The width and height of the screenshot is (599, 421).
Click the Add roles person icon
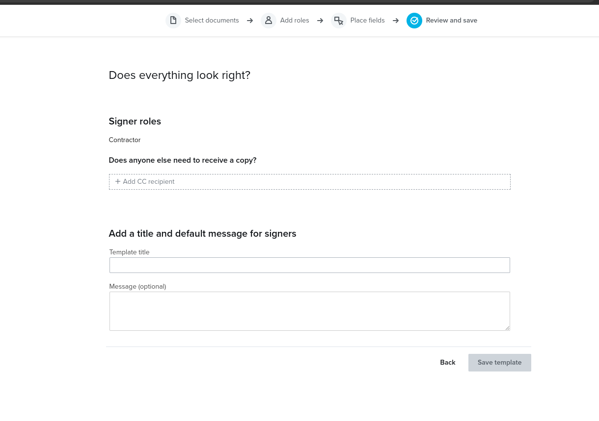[269, 21]
